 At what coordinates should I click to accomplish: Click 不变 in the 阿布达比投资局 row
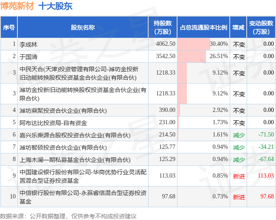pyautogui.click(x=239, y=123)
